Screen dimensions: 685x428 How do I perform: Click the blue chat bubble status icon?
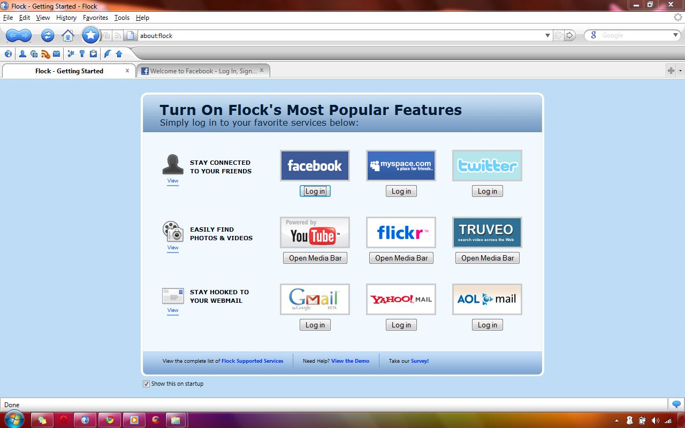tap(676, 404)
